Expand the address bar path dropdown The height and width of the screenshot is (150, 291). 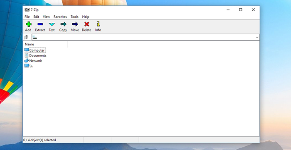tap(257, 38)
